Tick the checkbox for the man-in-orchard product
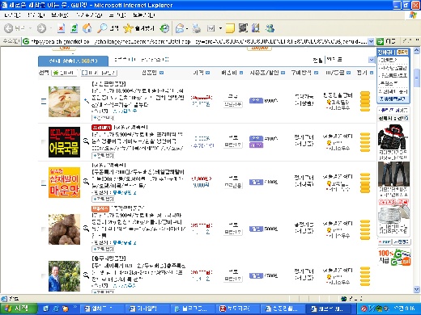This screenshot has width=421, height=315. click(x=44, y=275)
